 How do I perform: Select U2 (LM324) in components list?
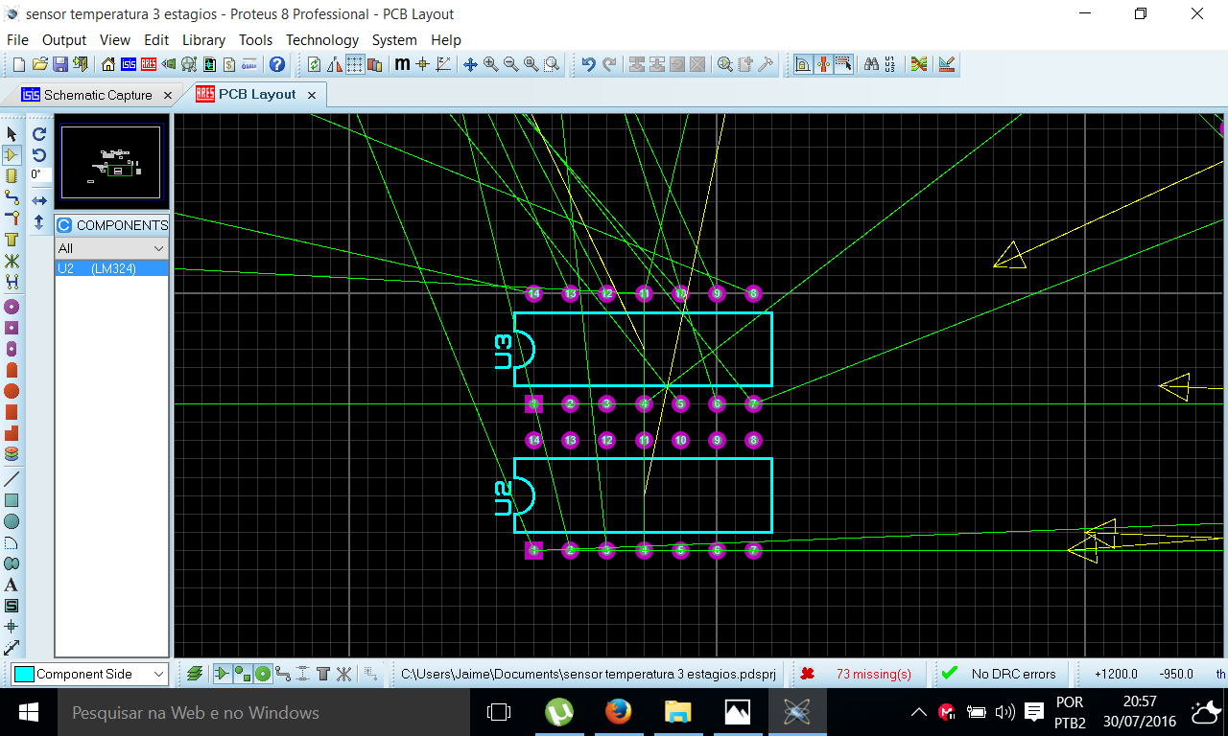pos(111,268)
